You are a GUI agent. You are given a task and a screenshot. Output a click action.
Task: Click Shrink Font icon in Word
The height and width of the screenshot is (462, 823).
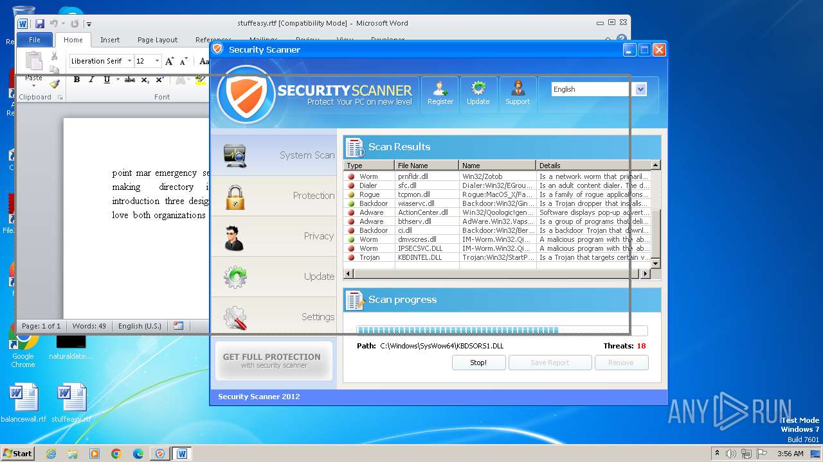click(x=184, y=61)
